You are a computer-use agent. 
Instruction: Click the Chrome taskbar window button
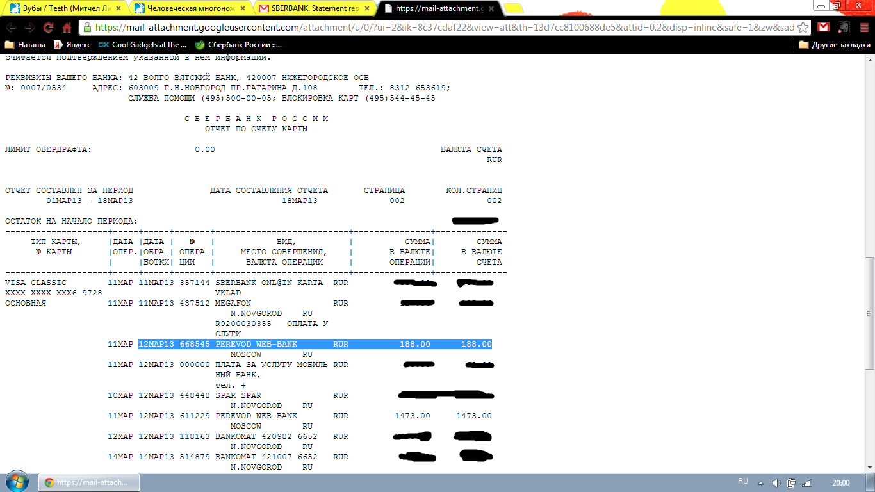pos(88,482)
